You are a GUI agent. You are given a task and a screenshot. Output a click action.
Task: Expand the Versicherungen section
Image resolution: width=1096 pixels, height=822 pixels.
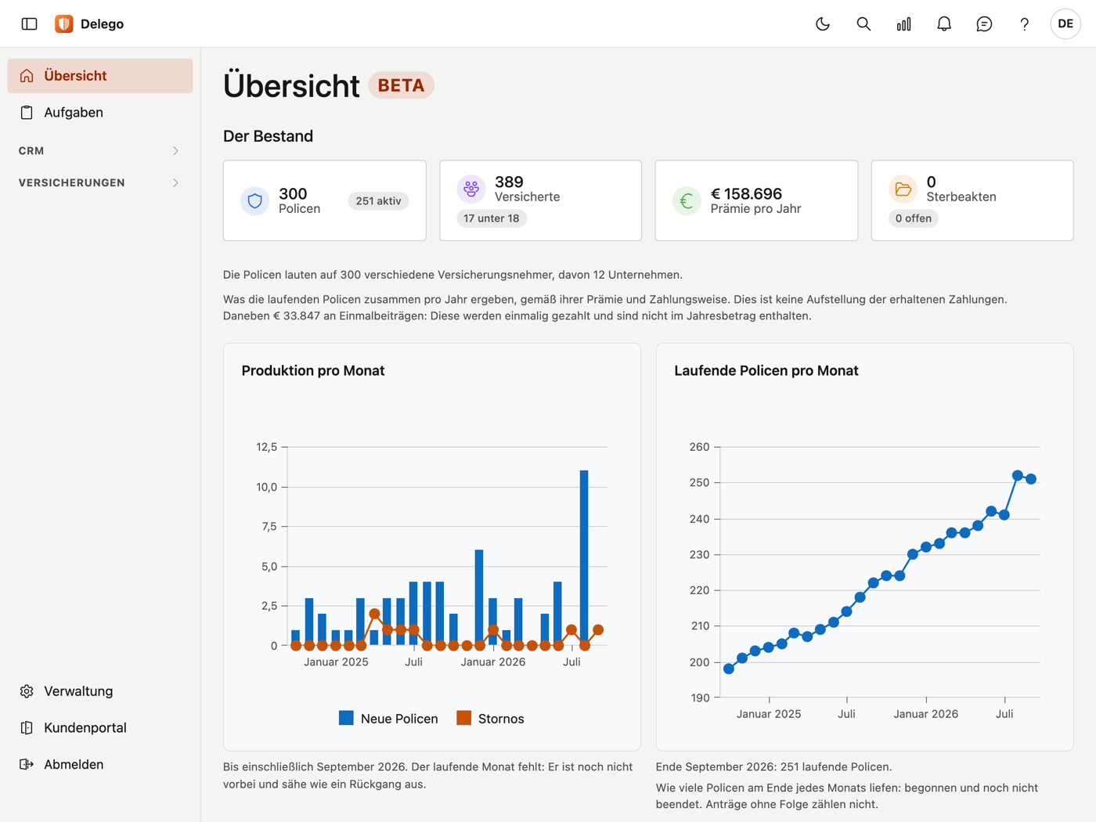coord(100,183)
